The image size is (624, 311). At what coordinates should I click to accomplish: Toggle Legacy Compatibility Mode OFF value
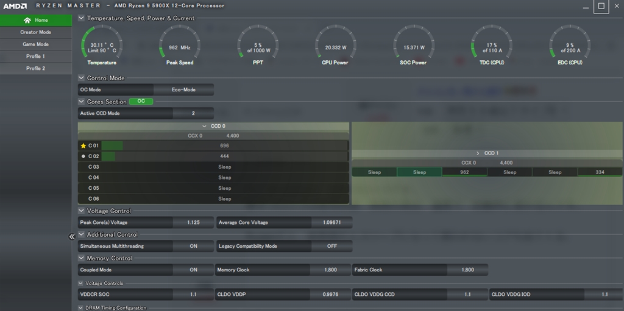tap(332, 246)
